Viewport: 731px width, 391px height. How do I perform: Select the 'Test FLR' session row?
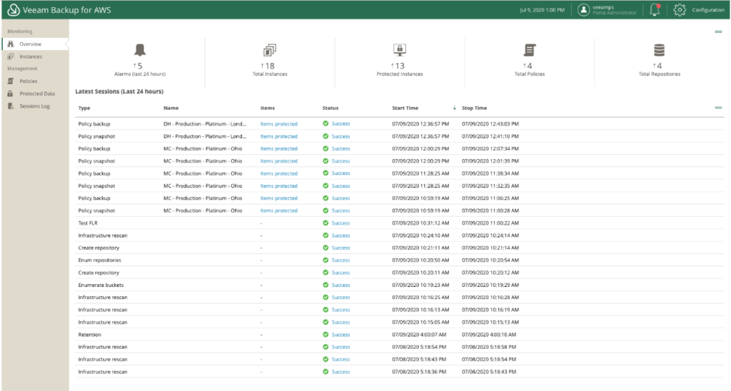[x=400, y=223]
